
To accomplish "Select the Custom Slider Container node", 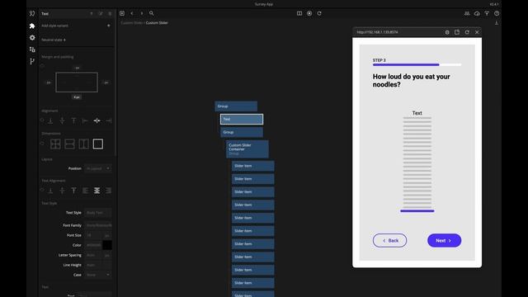I will click(247, 149).
